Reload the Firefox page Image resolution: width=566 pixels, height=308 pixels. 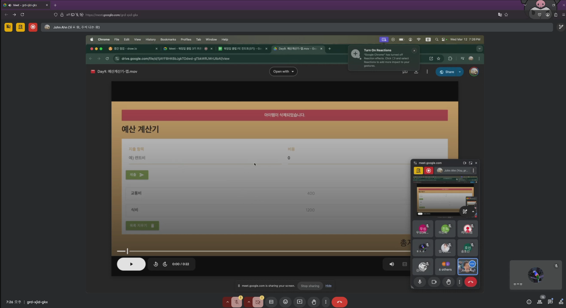[22, 14]
